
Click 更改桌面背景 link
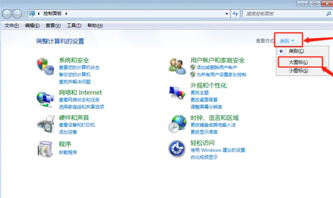pos(204,100)
